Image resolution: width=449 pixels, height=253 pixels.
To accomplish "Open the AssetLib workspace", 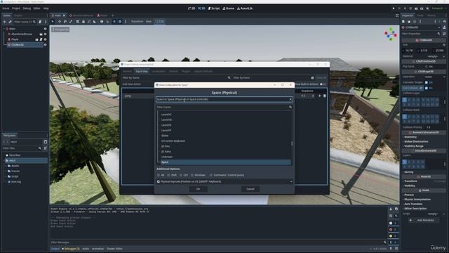I will pyautogui.click(x=245, y=8).
